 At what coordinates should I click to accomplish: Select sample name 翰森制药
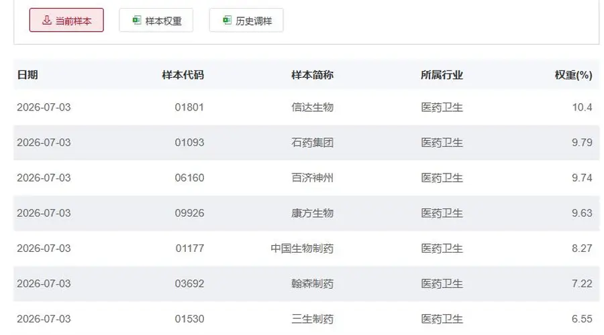pos(312,283)
